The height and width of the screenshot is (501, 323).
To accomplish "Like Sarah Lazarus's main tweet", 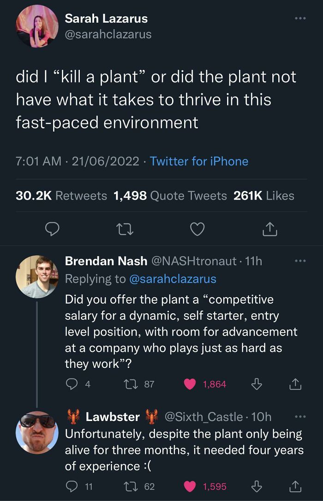I will pos(197,229).
